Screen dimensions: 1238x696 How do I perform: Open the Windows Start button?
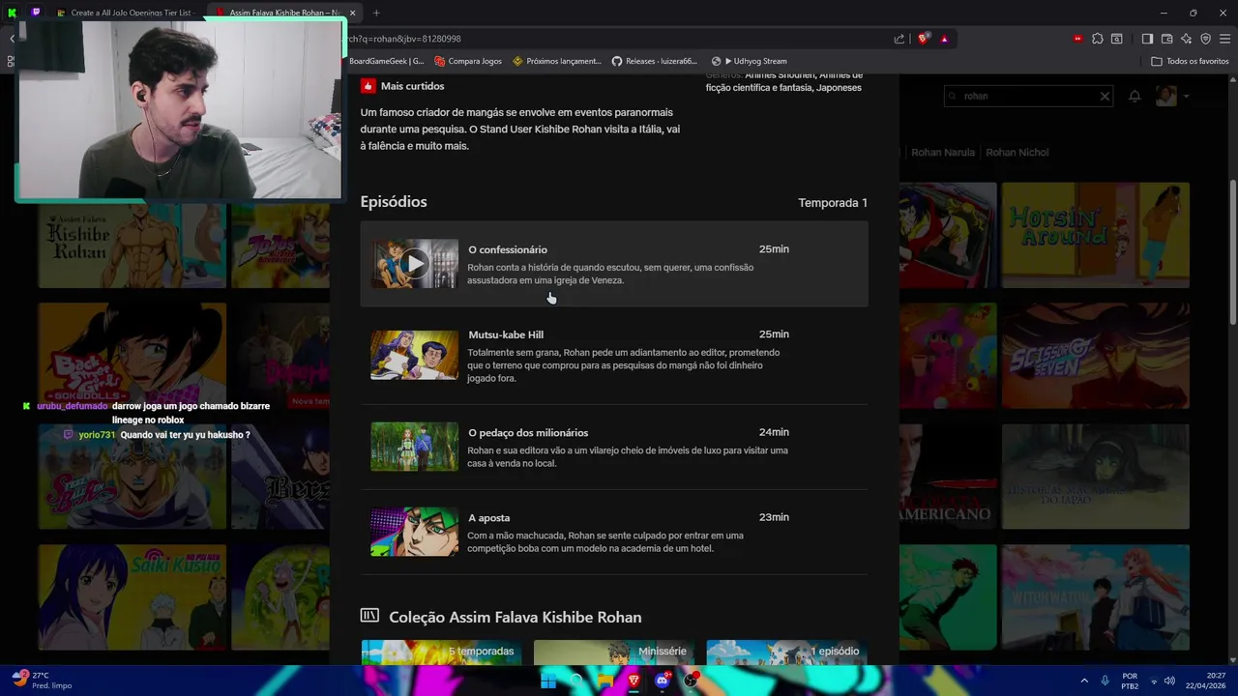[x=548, y=681]
